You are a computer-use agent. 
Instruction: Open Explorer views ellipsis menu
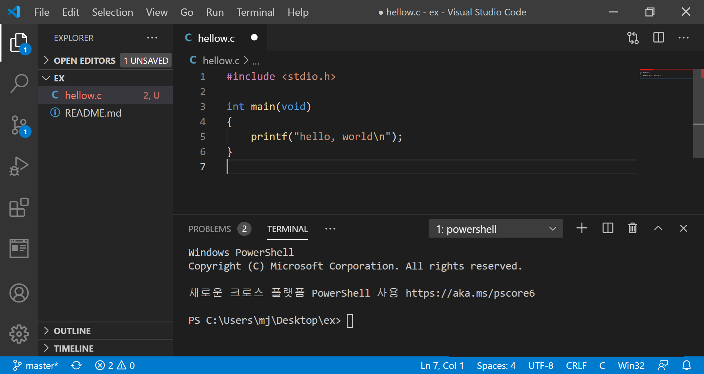click(152, 38)
